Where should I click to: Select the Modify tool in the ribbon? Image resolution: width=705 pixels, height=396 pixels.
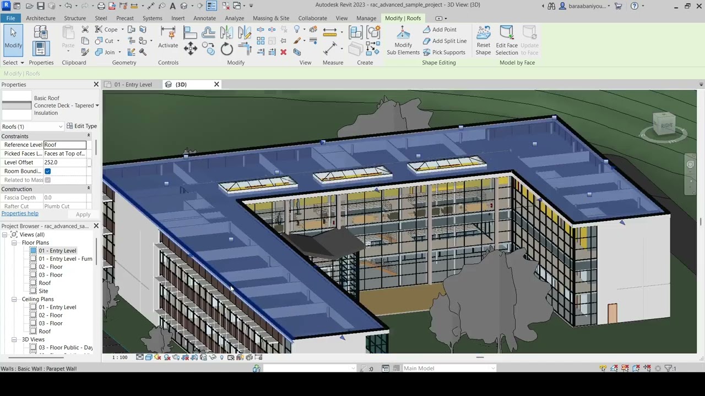pos(13,40)
